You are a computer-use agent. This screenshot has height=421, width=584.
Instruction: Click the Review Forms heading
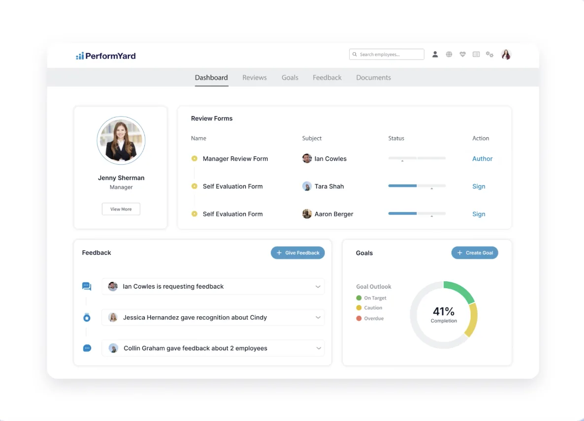click(212, 118)
